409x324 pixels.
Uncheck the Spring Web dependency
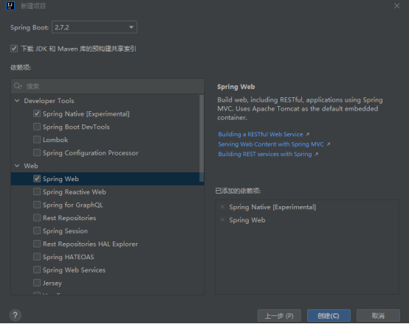[37, 179]
